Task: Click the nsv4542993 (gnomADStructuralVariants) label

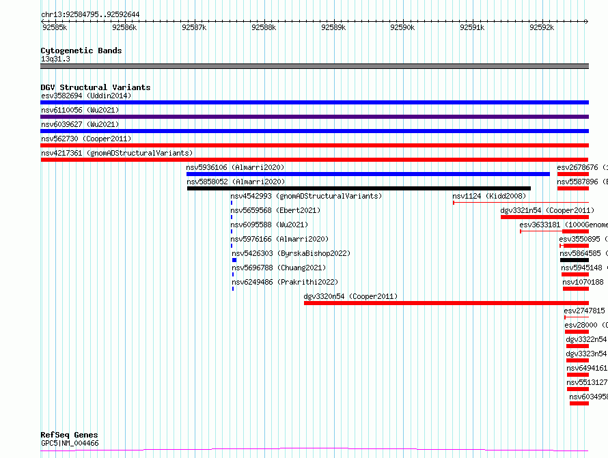Action: tap(306, 196)
